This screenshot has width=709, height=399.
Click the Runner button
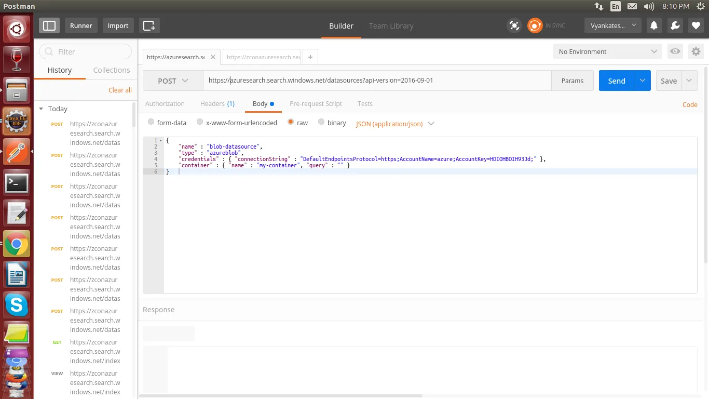coord(81,25)
